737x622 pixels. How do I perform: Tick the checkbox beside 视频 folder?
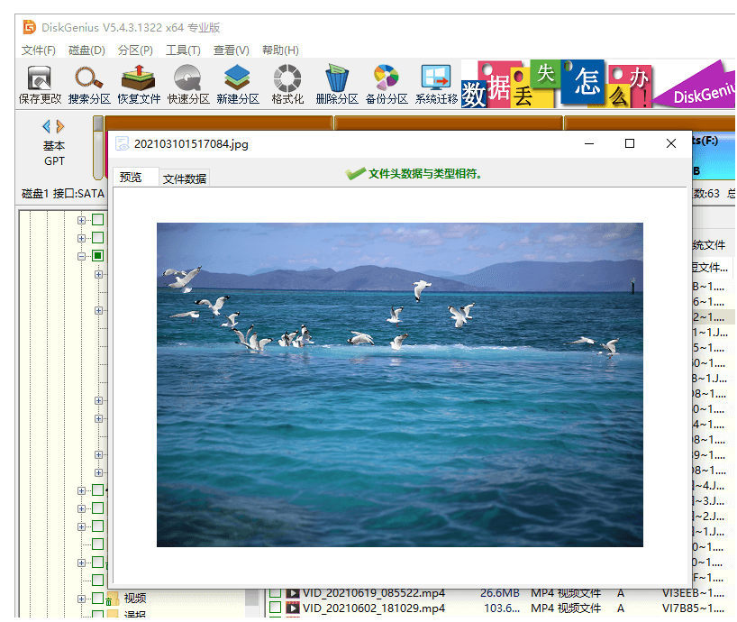coord(97,599)
